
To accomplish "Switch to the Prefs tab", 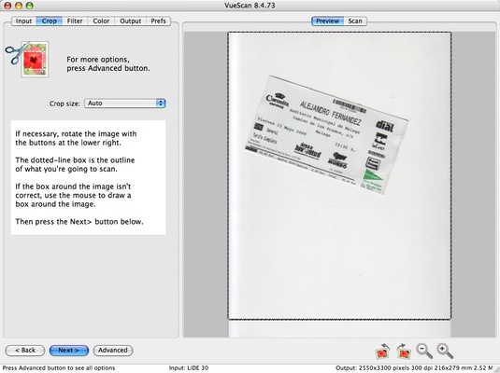I will [x=159, y=21].
